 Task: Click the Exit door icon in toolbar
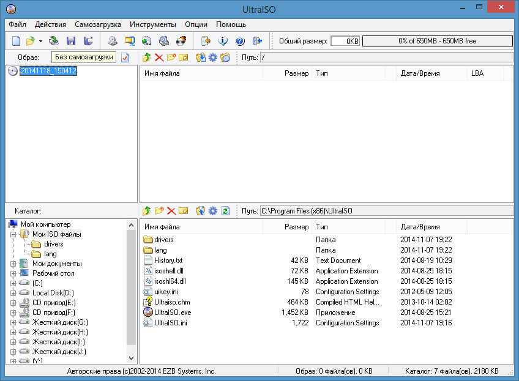click(x=257, y=41)
